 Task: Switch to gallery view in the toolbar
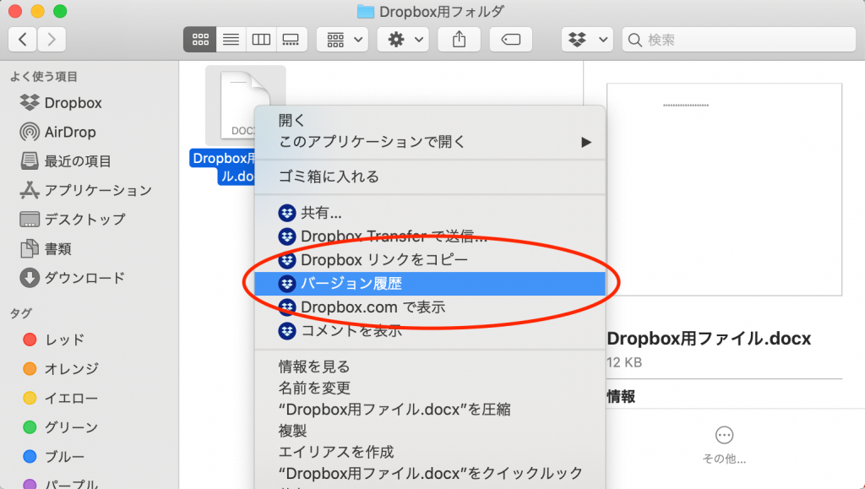tap(291, 40)
